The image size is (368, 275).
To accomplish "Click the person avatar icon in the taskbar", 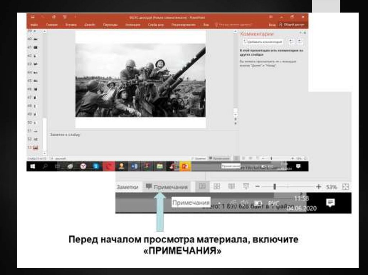I will coord(121,166).
